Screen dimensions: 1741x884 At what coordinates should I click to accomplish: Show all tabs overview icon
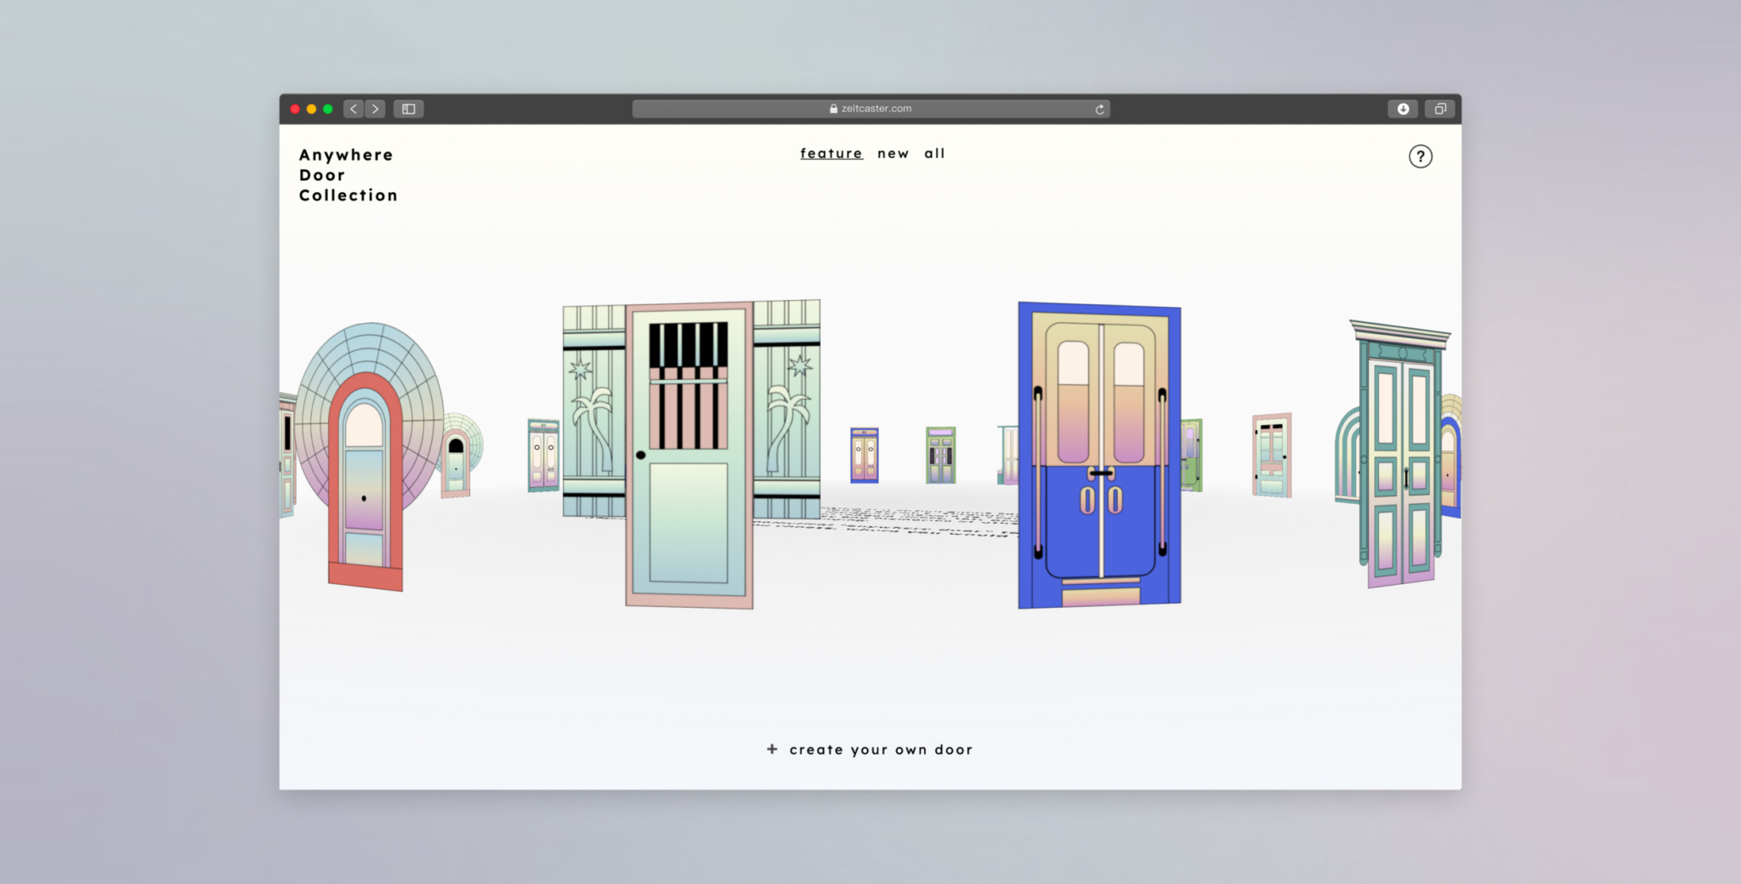1440,109
